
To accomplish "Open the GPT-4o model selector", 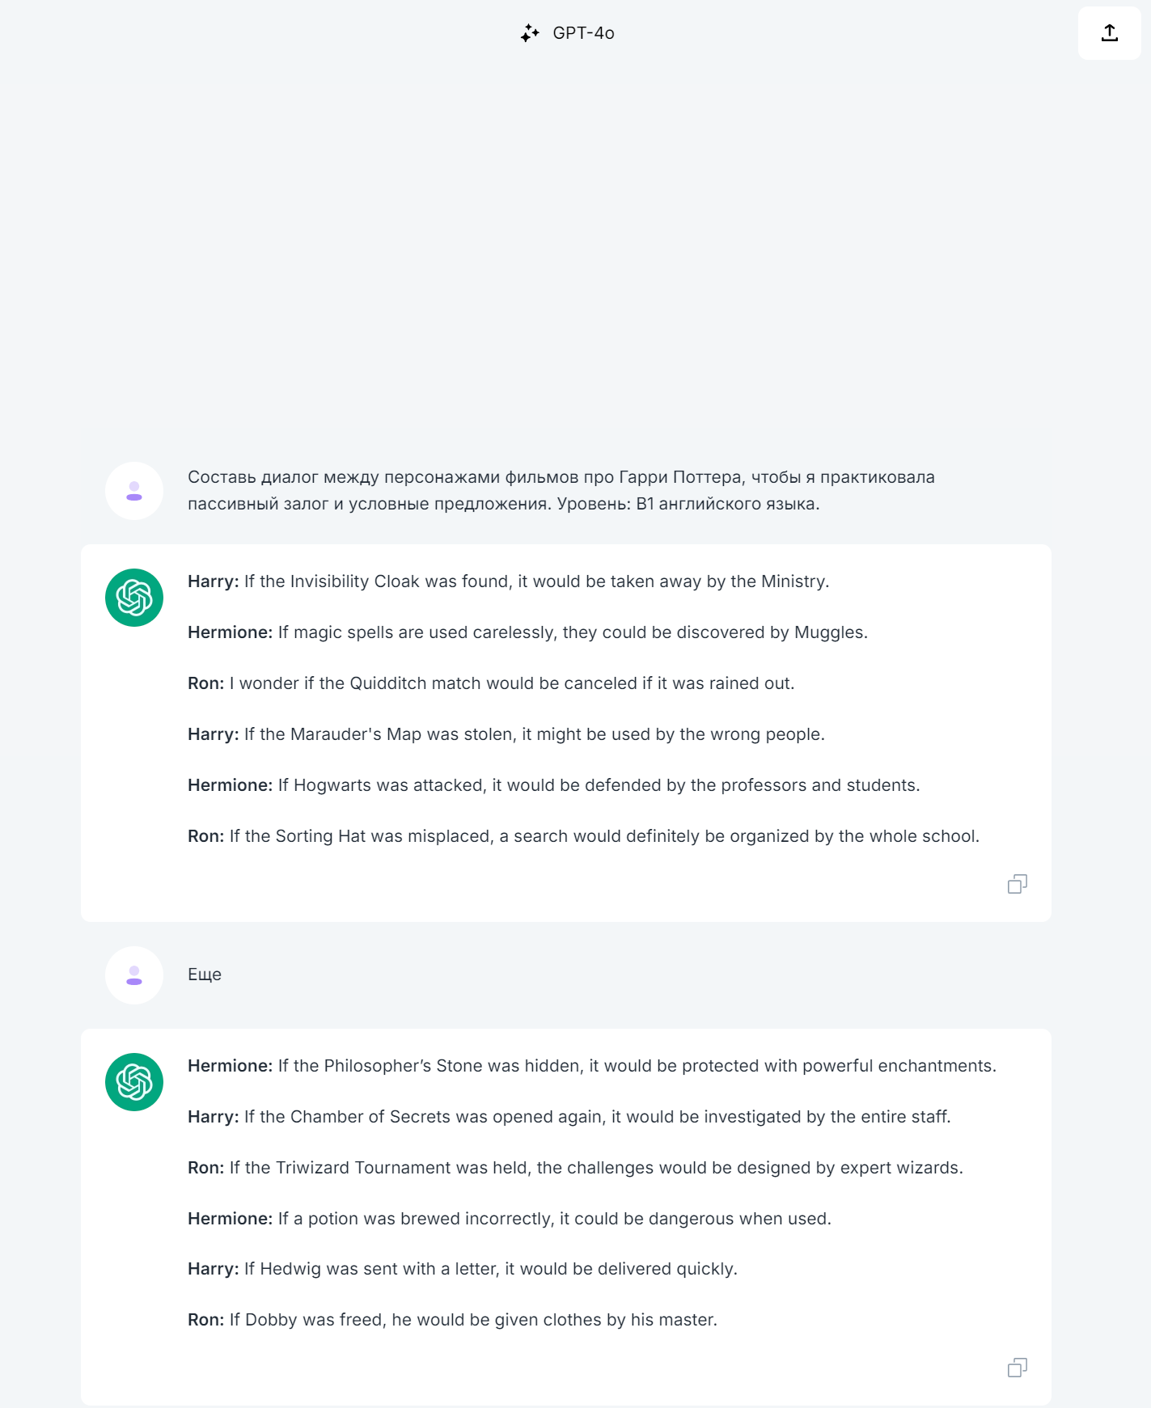I will click(568, 33).
